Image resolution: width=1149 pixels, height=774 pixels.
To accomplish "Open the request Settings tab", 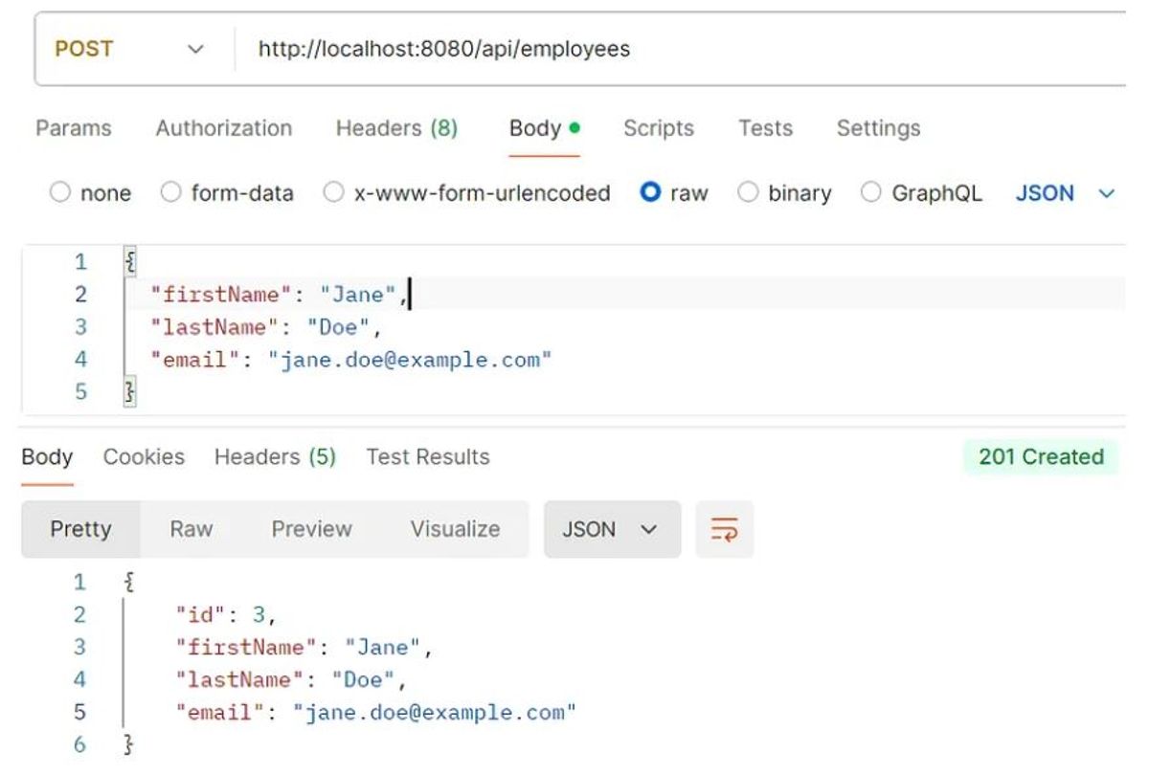I will tap(878, 128).
